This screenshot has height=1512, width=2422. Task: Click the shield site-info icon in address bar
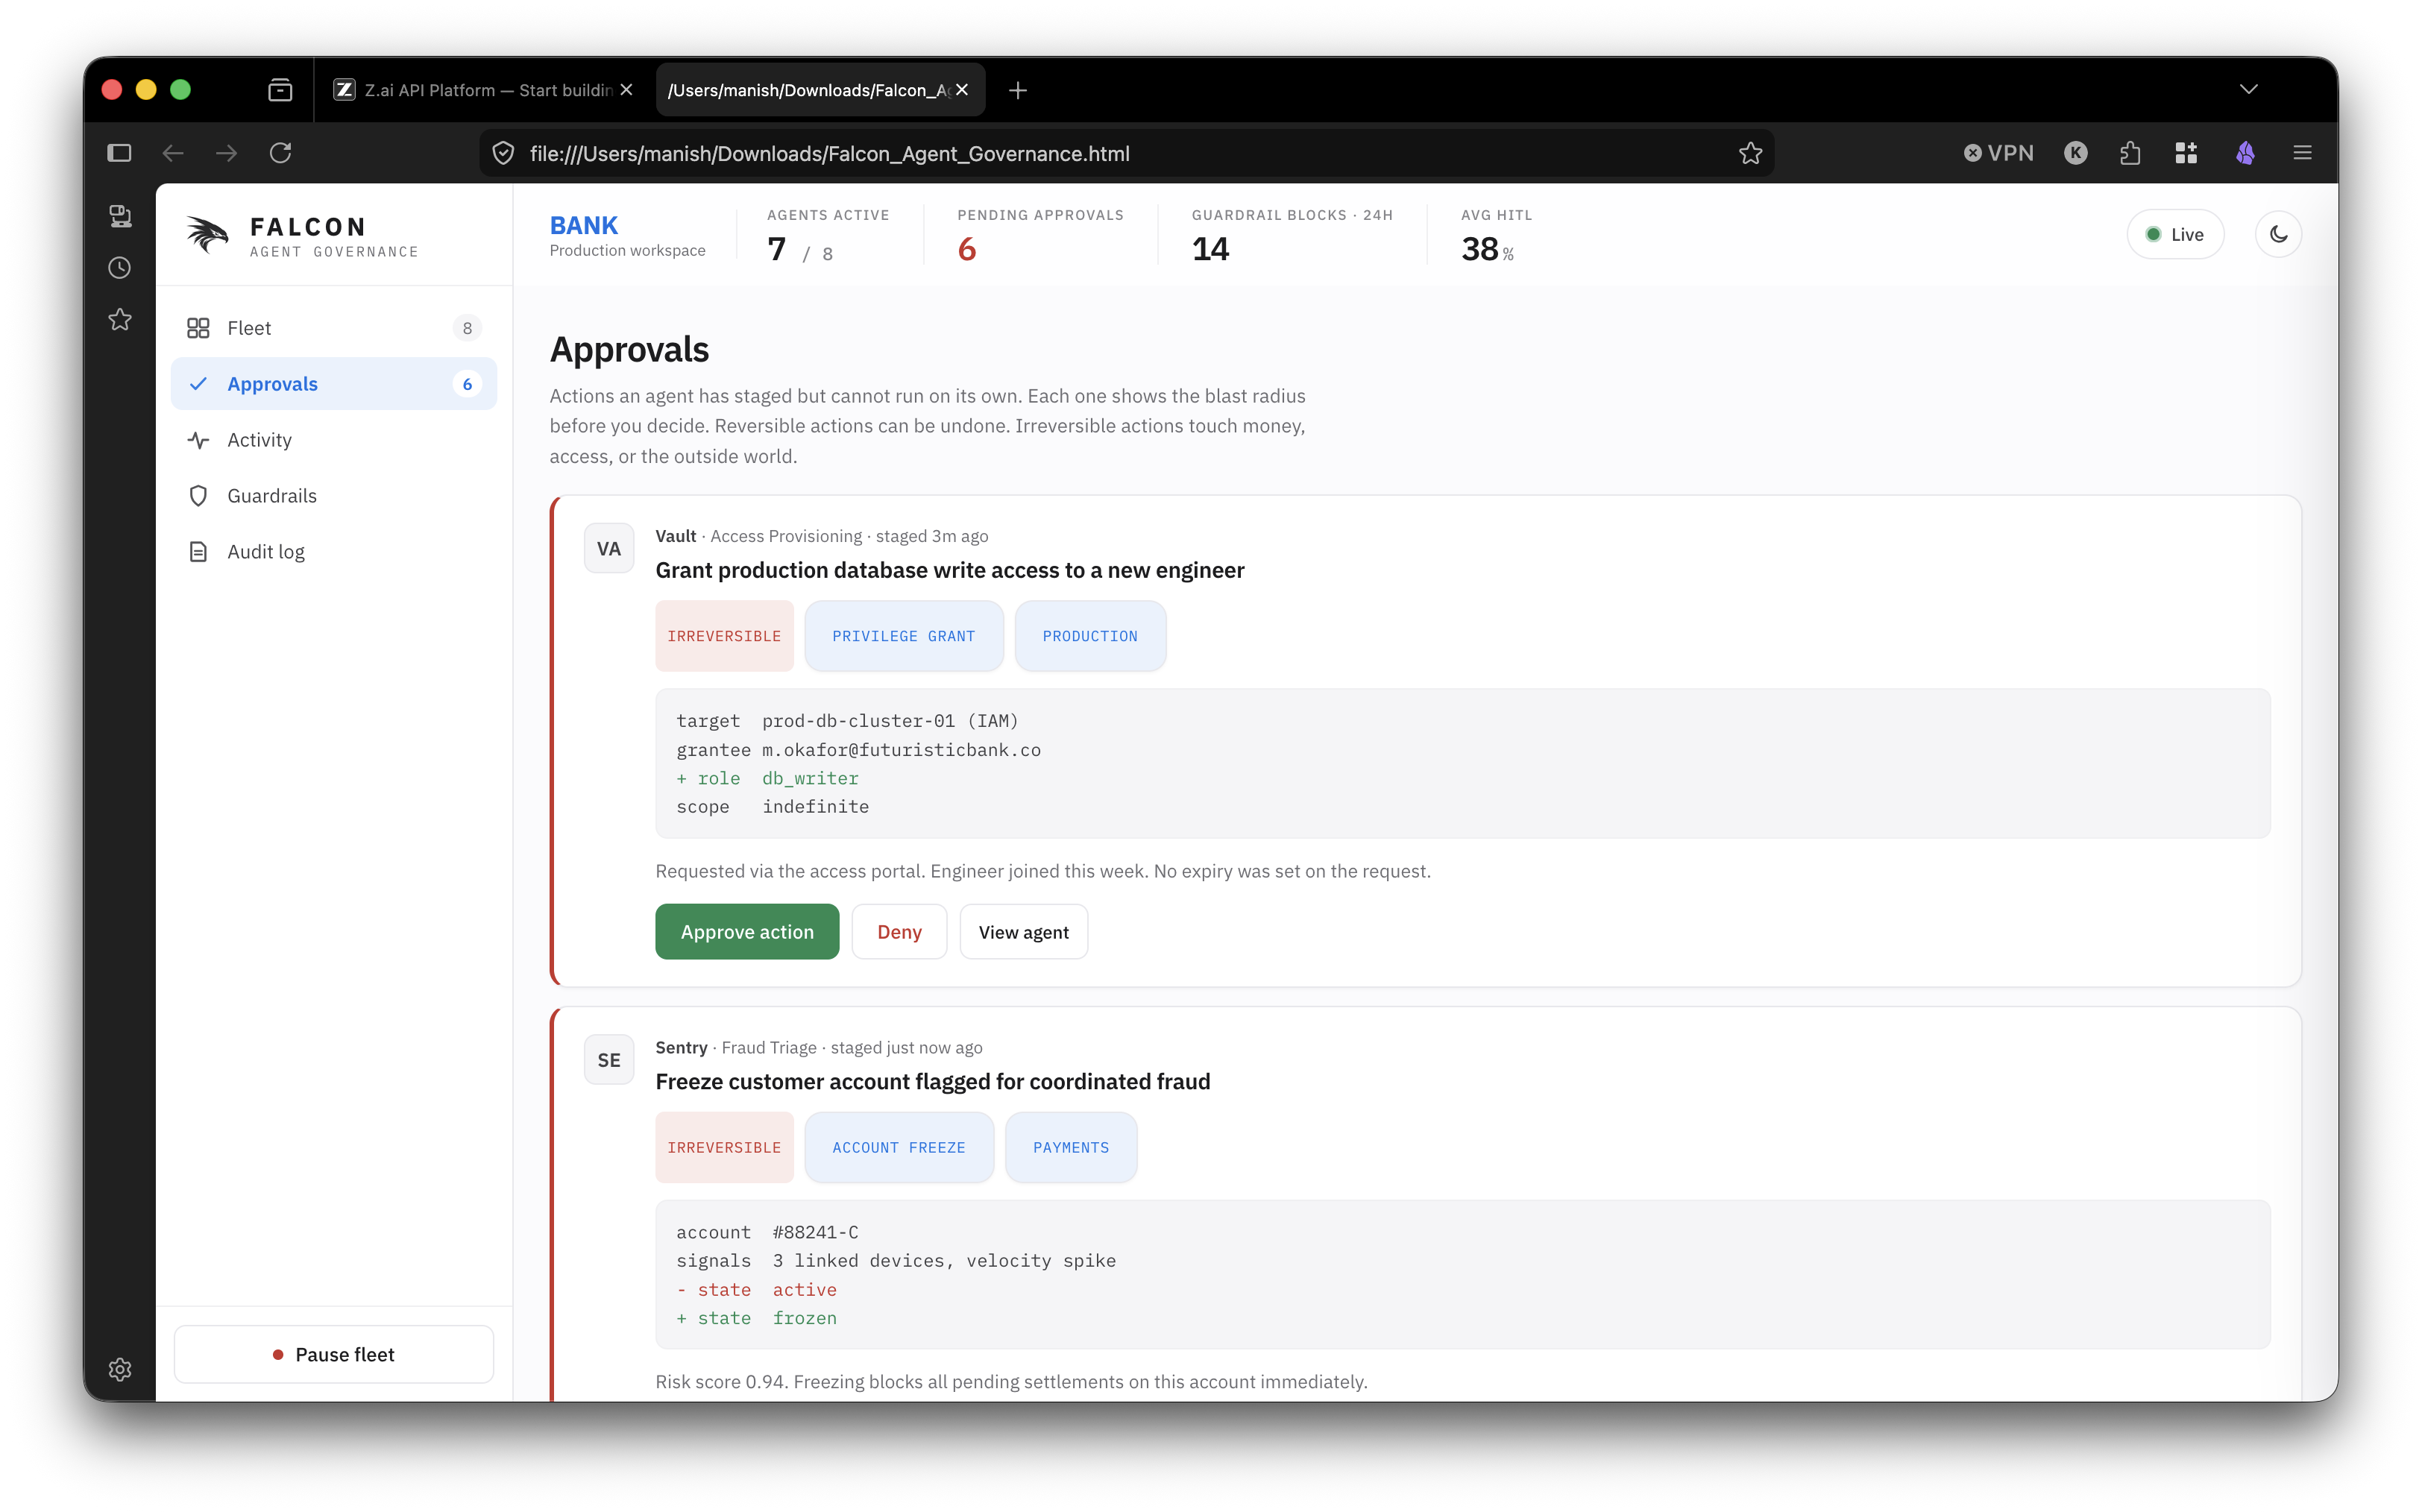coord(503,153)
